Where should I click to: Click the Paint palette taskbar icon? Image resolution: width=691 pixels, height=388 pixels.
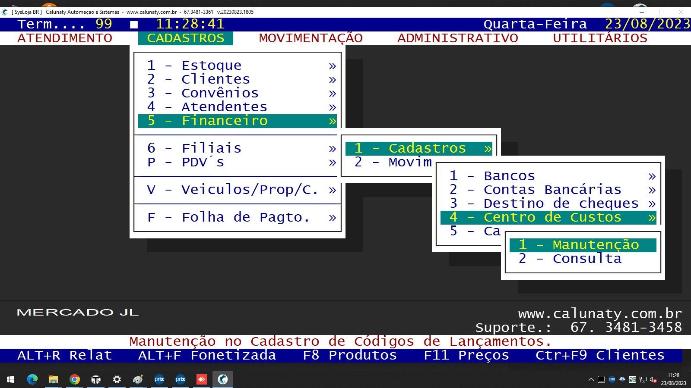coord(138,379)
